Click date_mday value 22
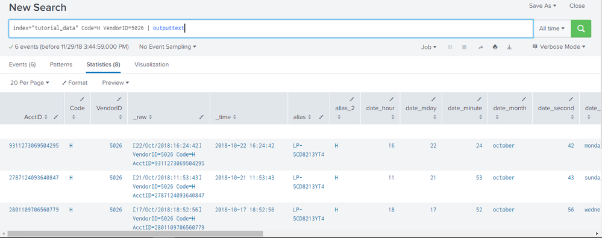Image resolution: width=602 pixels, height=238 pixels. [433, 145]
